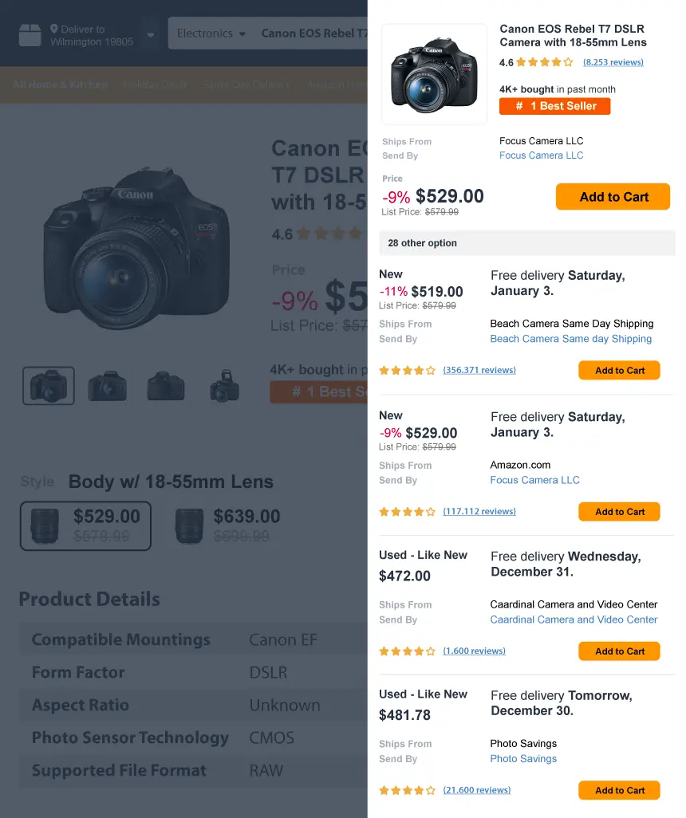Click the star rating beside 21.600 reviews
Image resolution: width=686 pixels, height=818 pixels.
tap(407, 790)
